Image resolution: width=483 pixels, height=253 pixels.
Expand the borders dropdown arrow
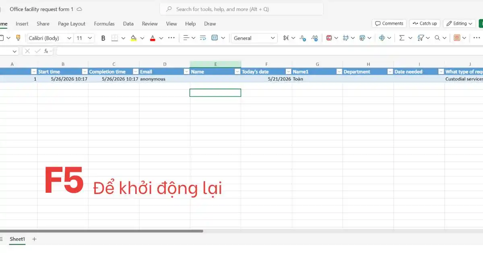tap(123, 38)
